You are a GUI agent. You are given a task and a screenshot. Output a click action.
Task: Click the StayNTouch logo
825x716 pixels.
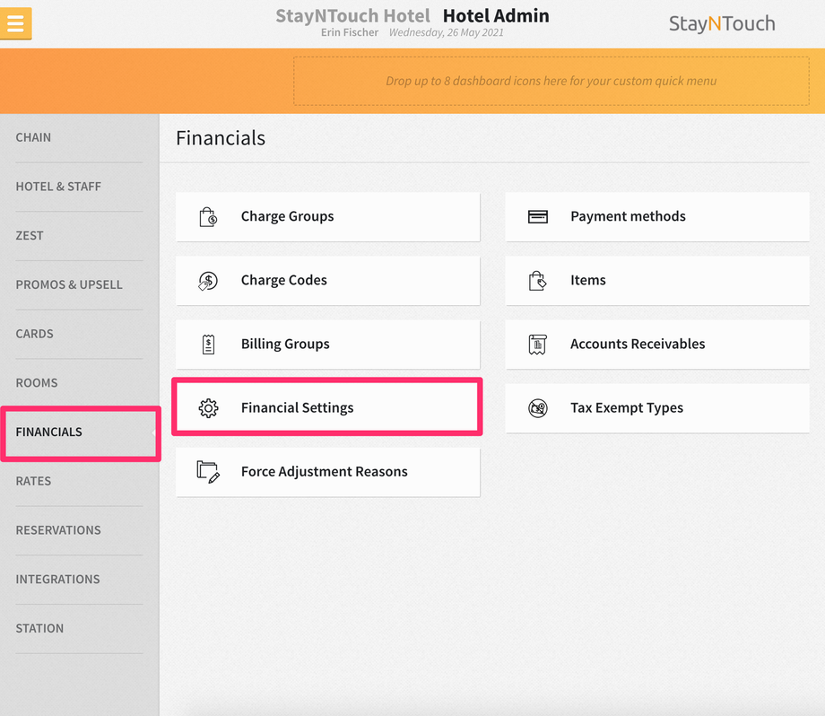pyautogui.click(x=722, y=23)
